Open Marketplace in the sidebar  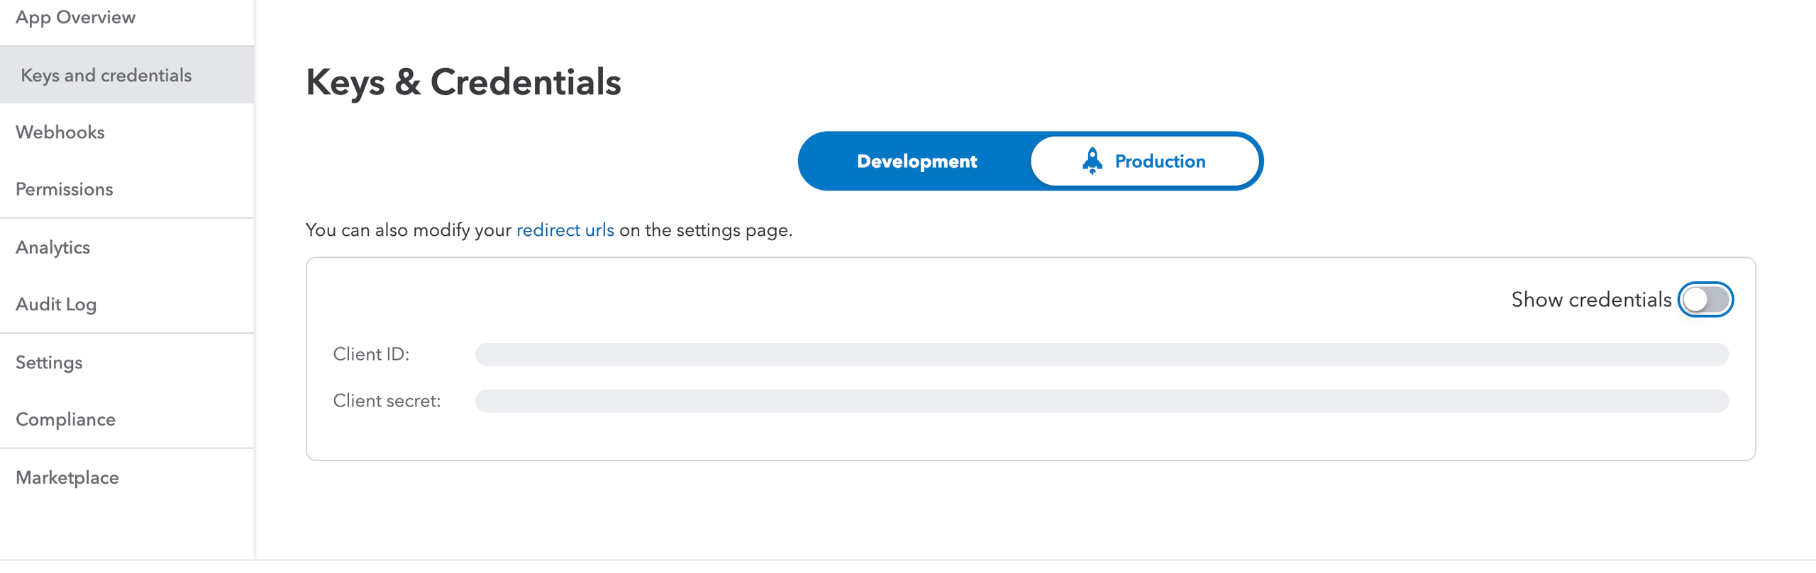click(x=67, y=477)
